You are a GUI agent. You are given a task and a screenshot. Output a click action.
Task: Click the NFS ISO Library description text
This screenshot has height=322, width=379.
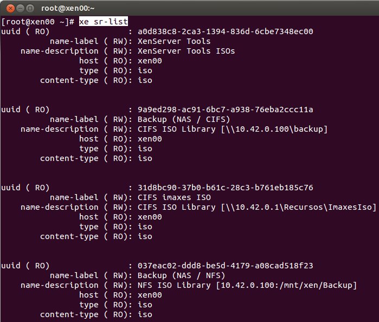pyautogui.click(x=247, y=285)
